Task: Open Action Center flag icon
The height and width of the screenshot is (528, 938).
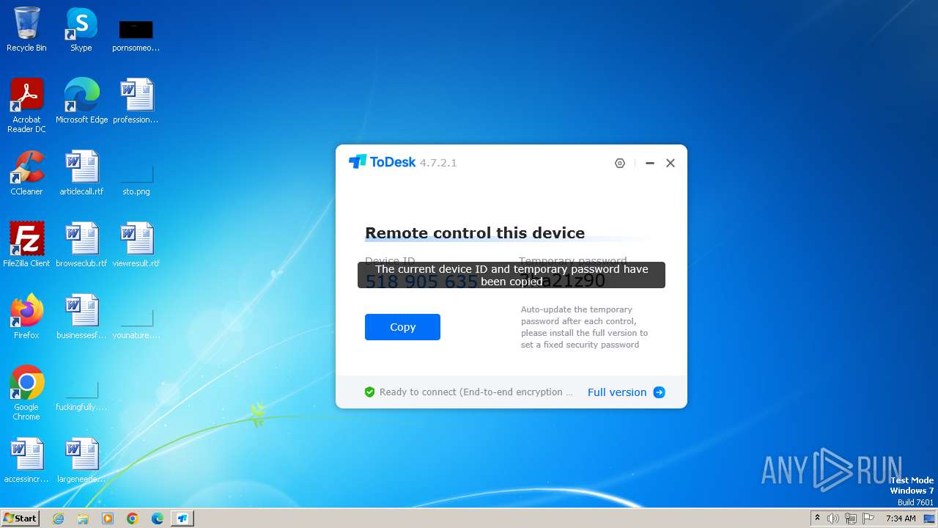Action: click(868, 518)
